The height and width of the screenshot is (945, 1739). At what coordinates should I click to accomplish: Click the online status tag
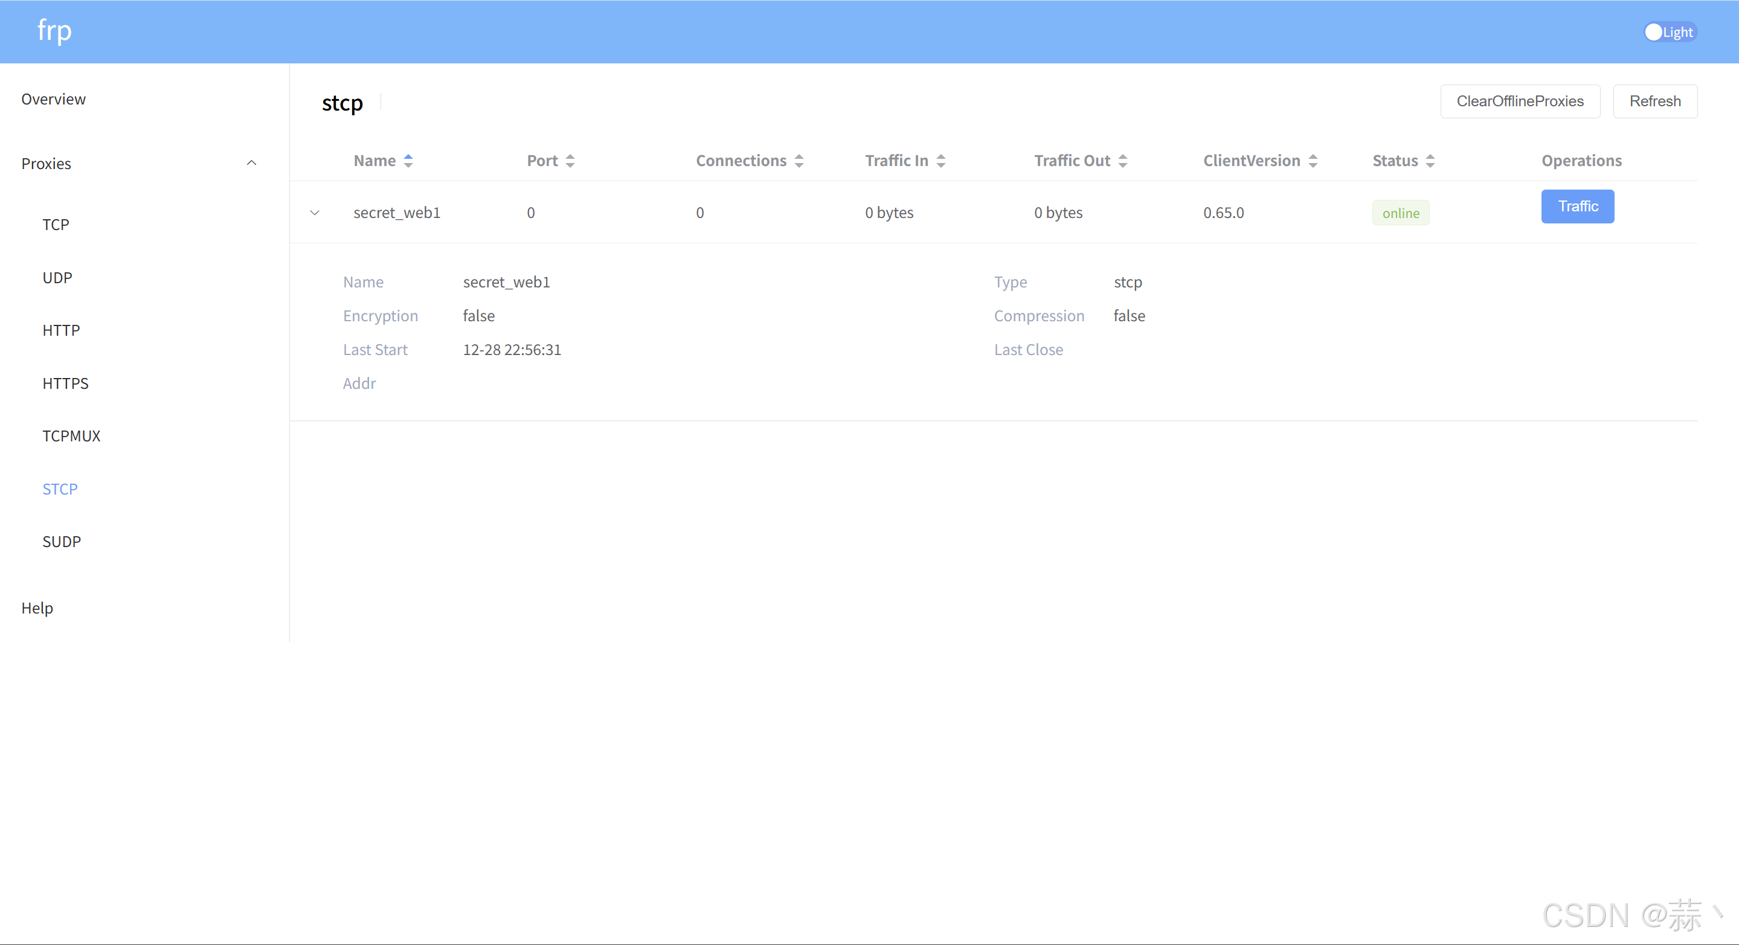(1400, 213)
